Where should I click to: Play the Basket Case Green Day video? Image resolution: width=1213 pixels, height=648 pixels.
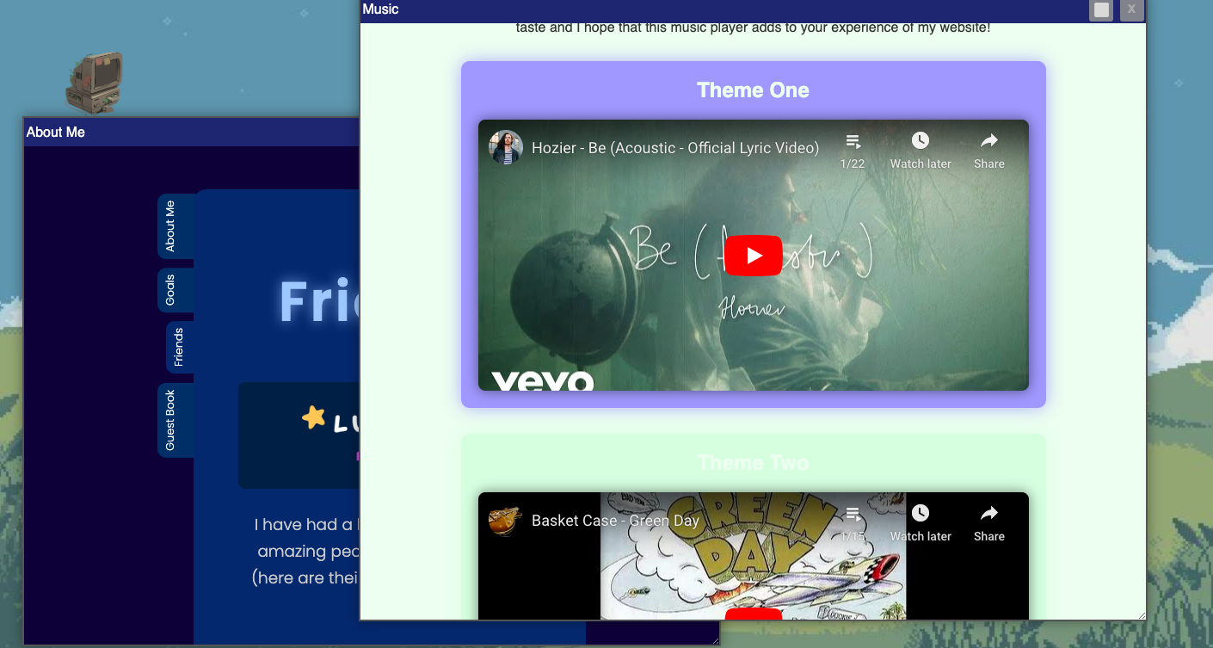(x=753, y=614)
